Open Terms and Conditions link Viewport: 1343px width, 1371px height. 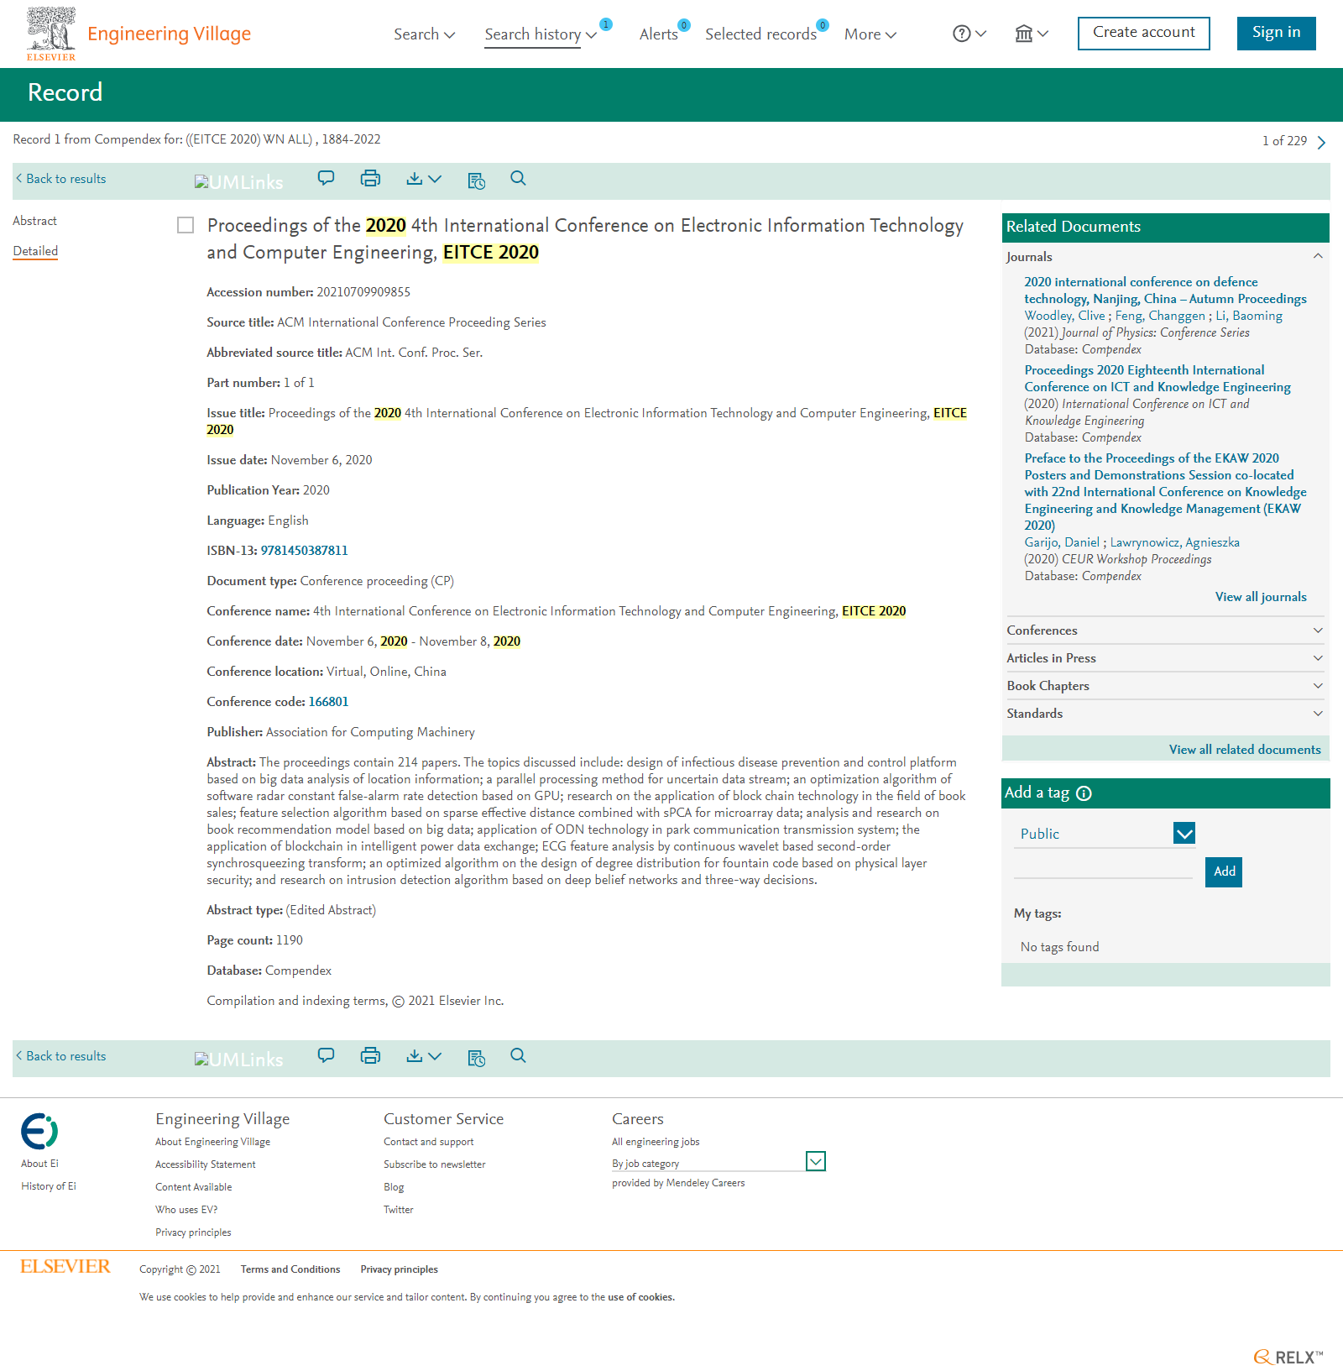pyautogui.click(x=290, y=1269)
